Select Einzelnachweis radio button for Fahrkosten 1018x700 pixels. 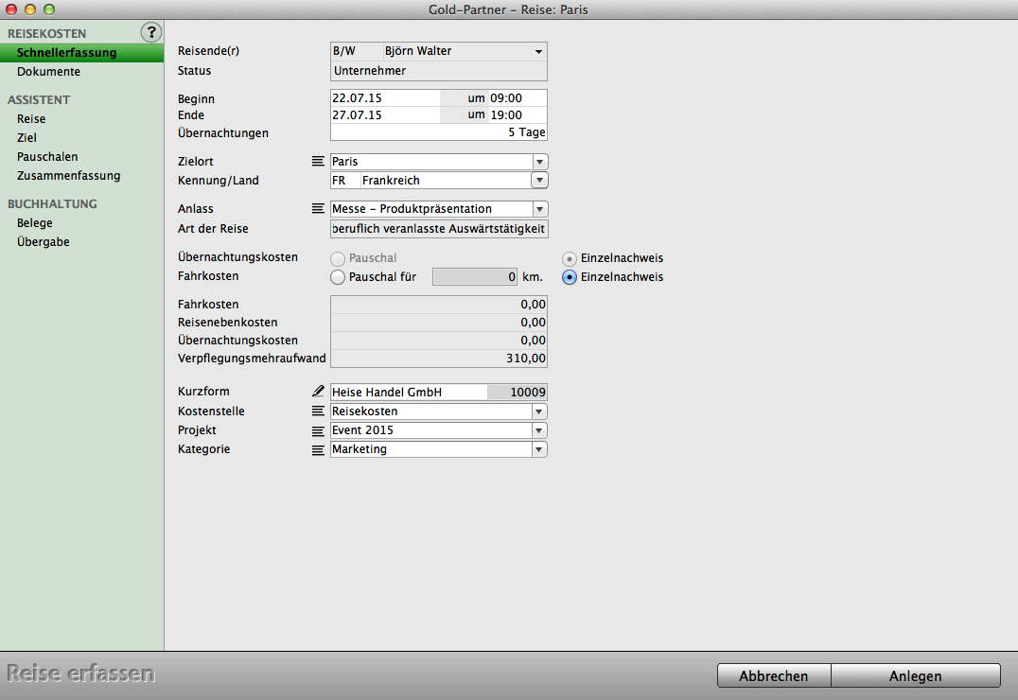(x=570, y=277)
